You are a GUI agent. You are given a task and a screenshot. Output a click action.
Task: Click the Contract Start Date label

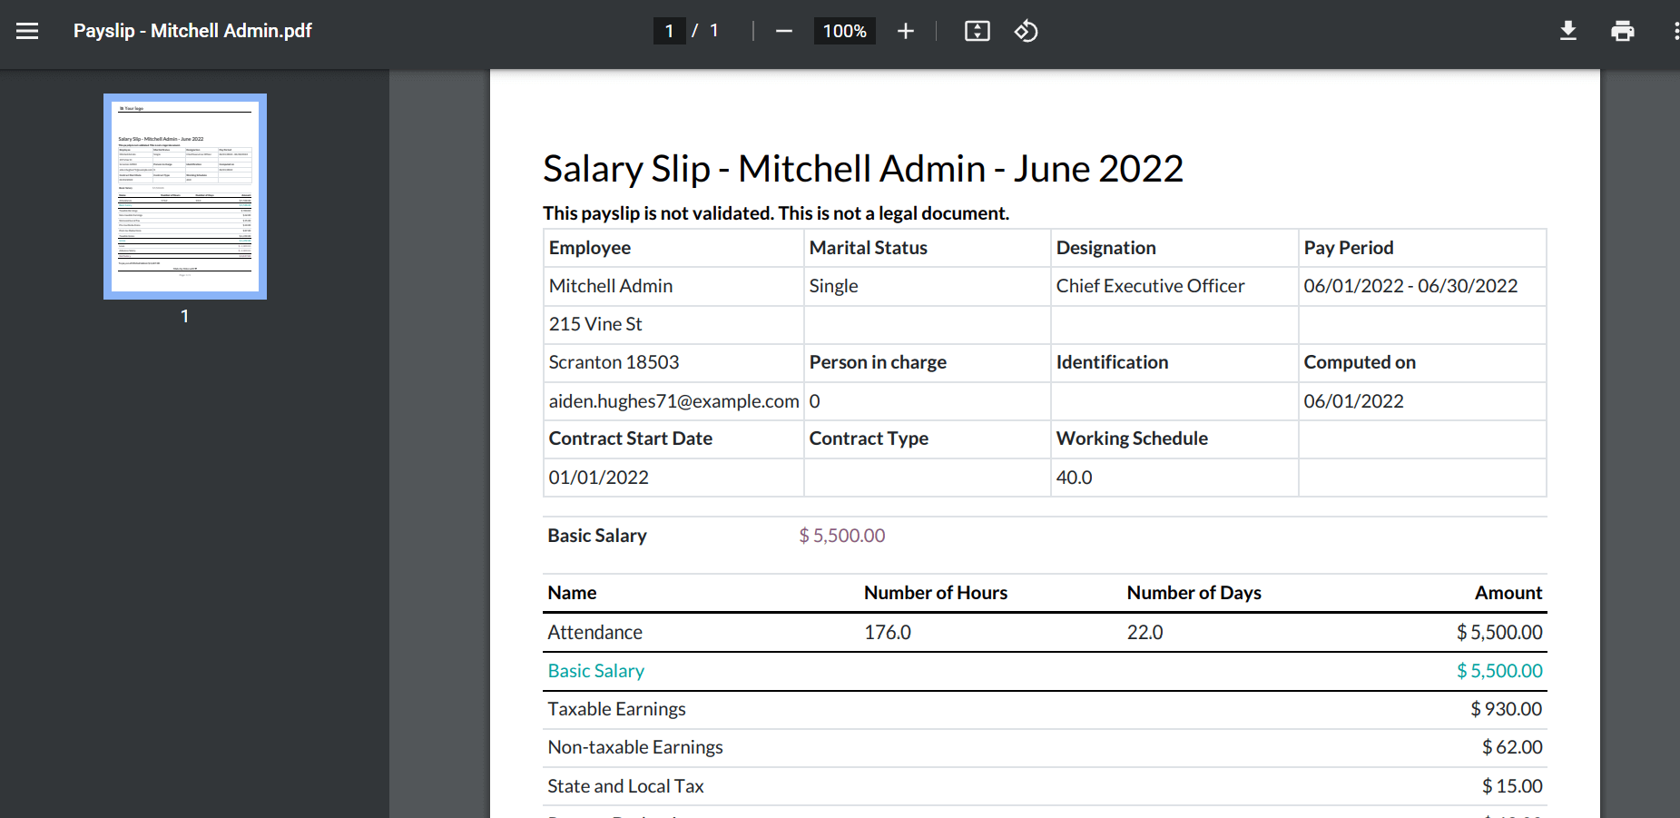(630, 439)
